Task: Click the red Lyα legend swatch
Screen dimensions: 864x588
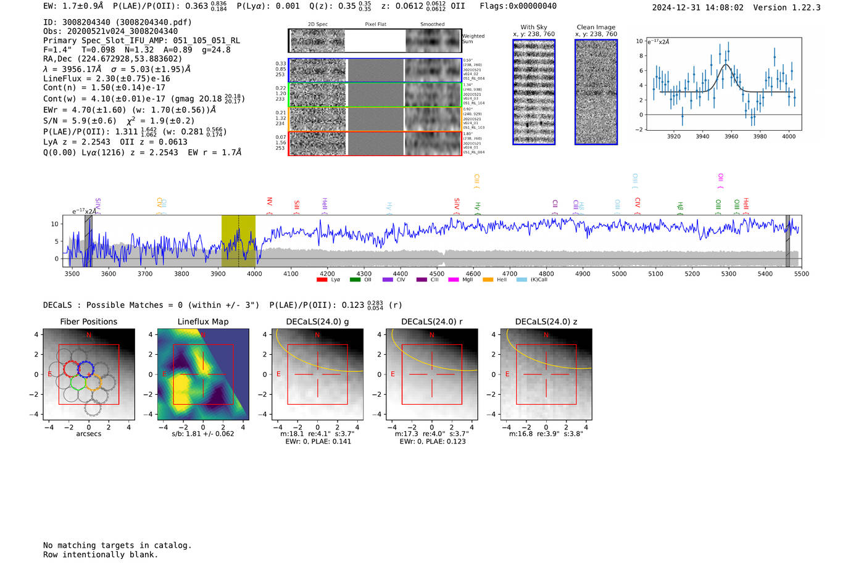Action: (322, 280)
